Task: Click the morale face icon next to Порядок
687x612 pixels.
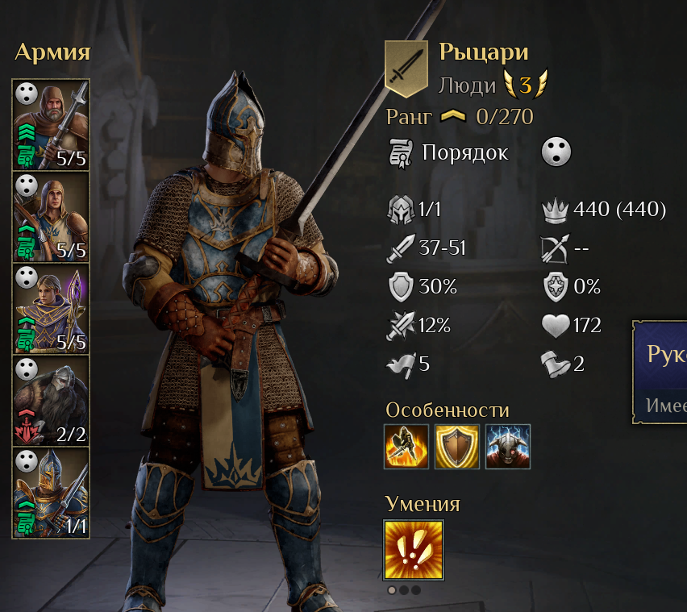Action: coord(556,152)
